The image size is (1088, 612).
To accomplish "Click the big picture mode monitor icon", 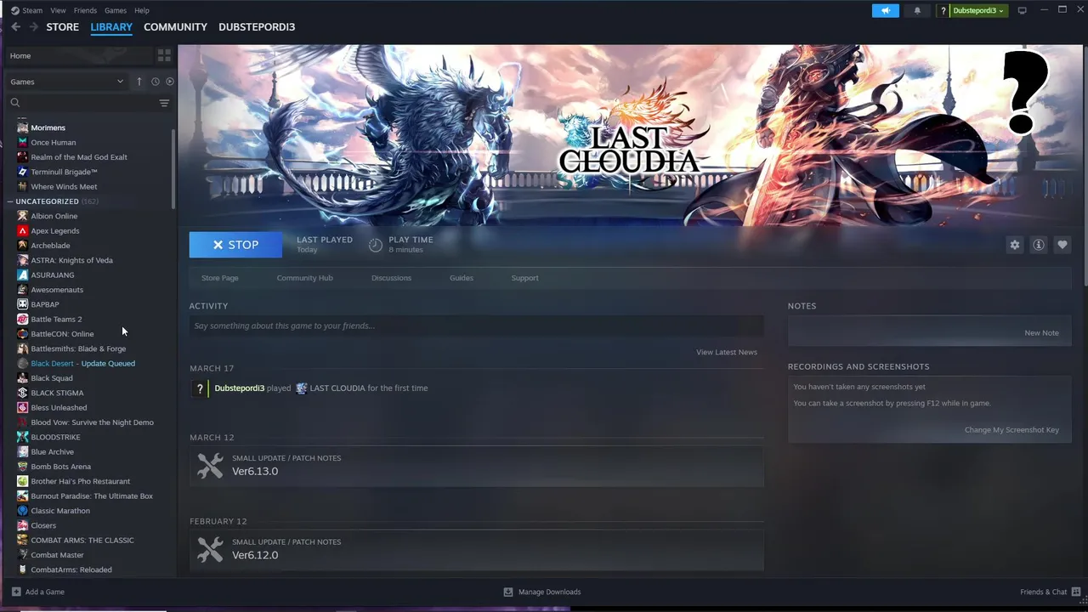I will click(1023, 10).
